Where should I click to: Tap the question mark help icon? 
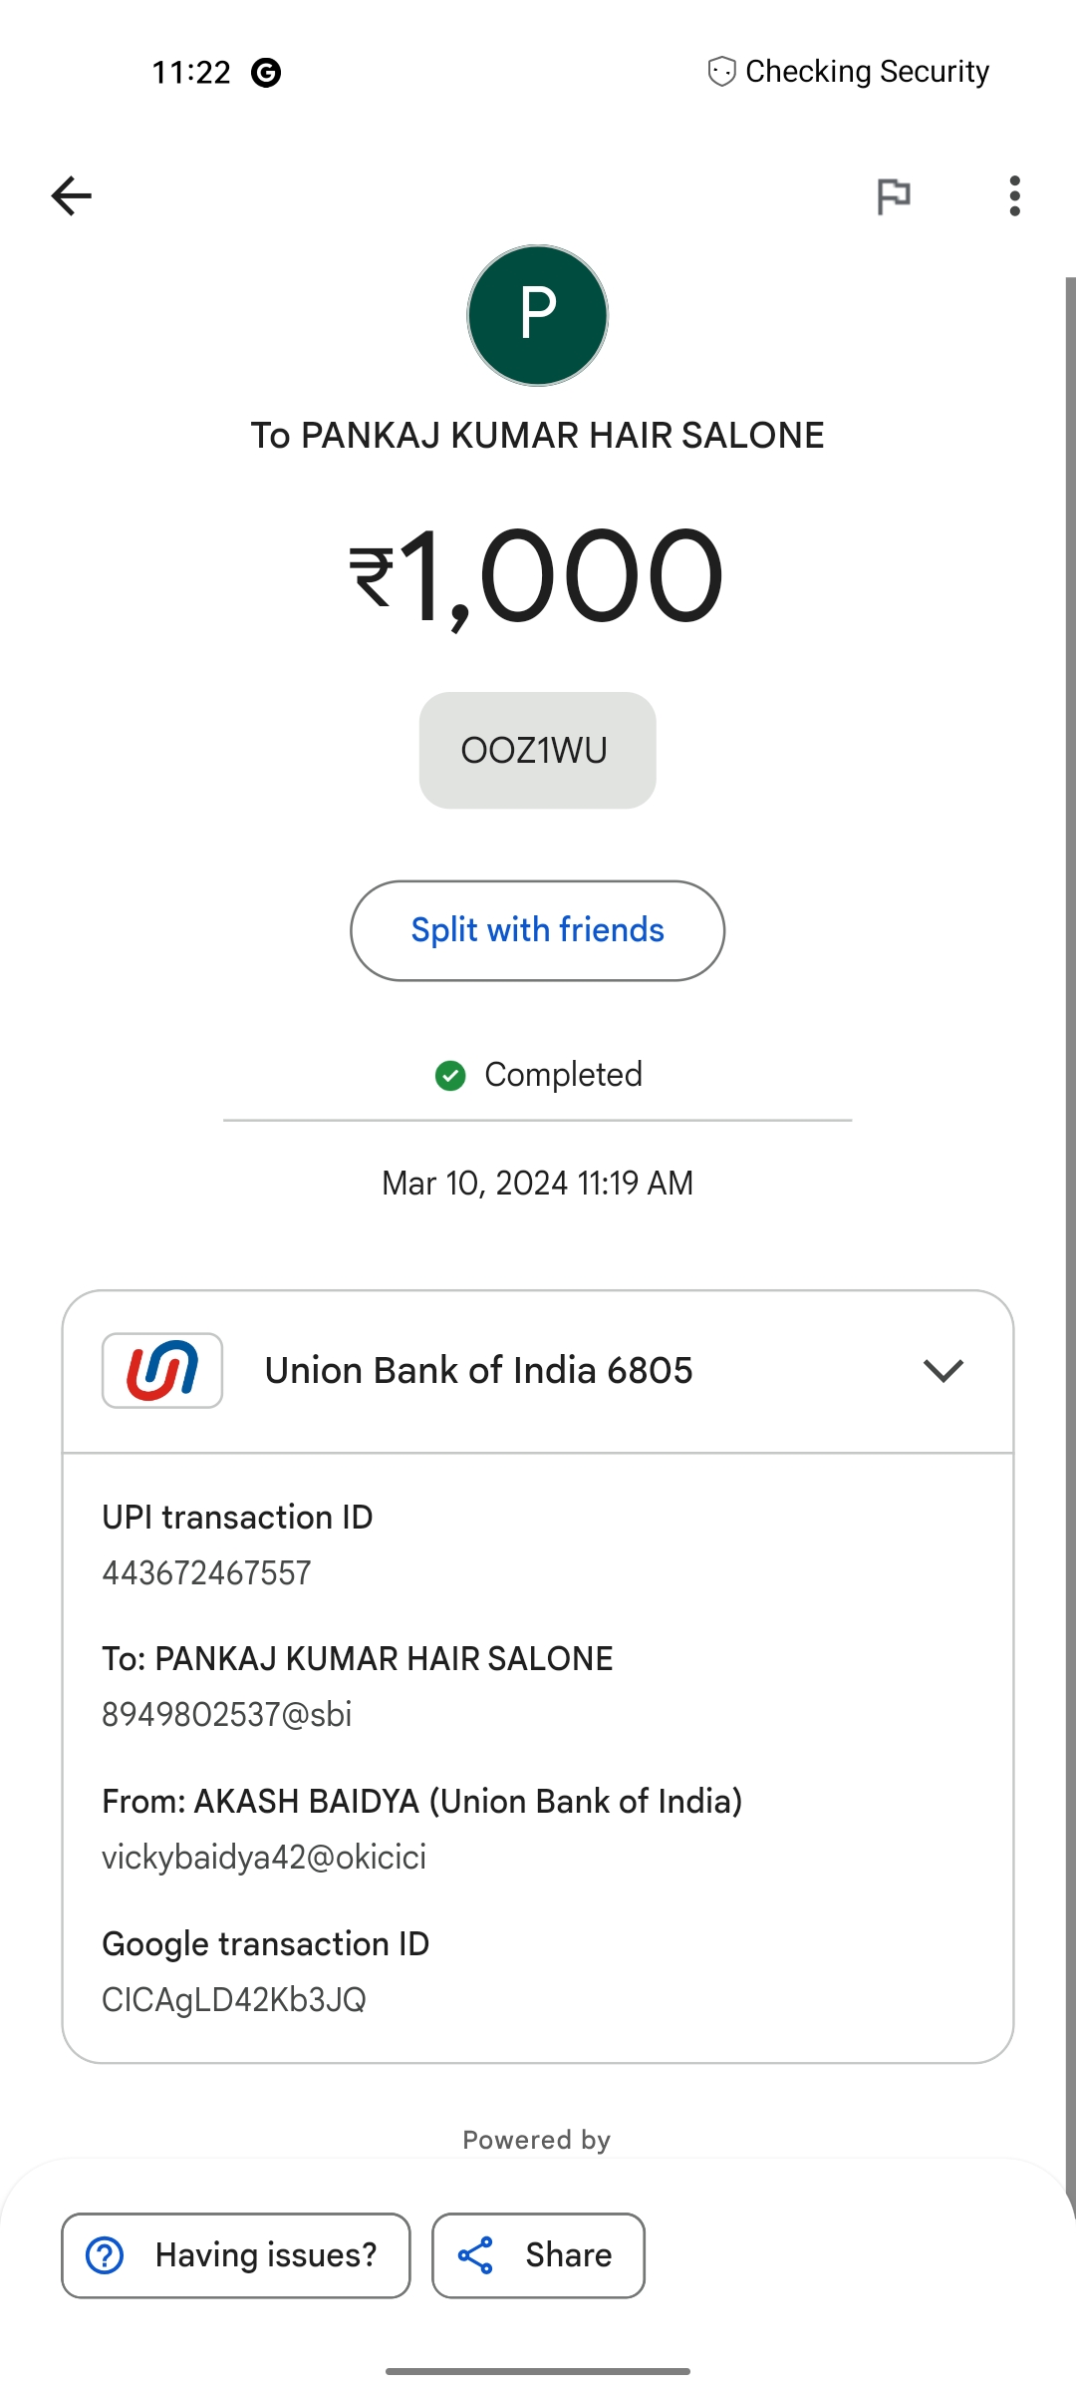pyautogui.click(x=106, y=2255)
